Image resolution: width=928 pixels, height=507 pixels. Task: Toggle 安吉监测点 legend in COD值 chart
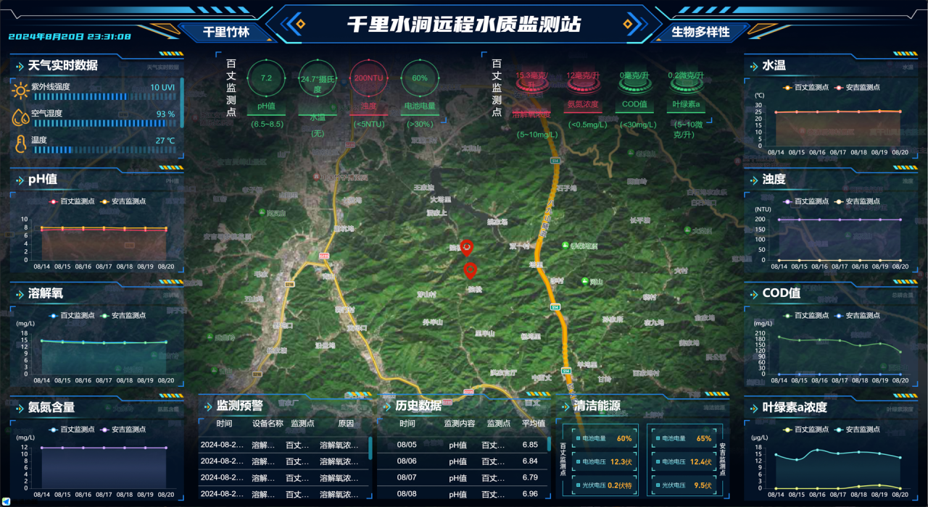858,316
